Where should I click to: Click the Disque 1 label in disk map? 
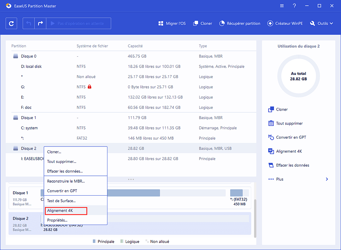coord(20,193)
